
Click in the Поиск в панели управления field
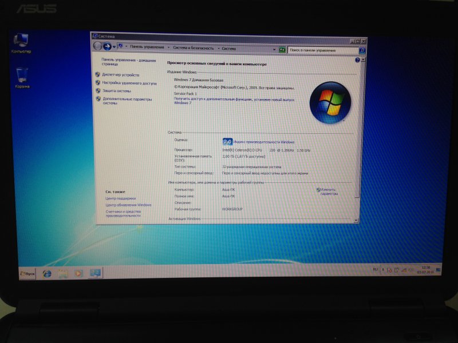pos(322,50)
